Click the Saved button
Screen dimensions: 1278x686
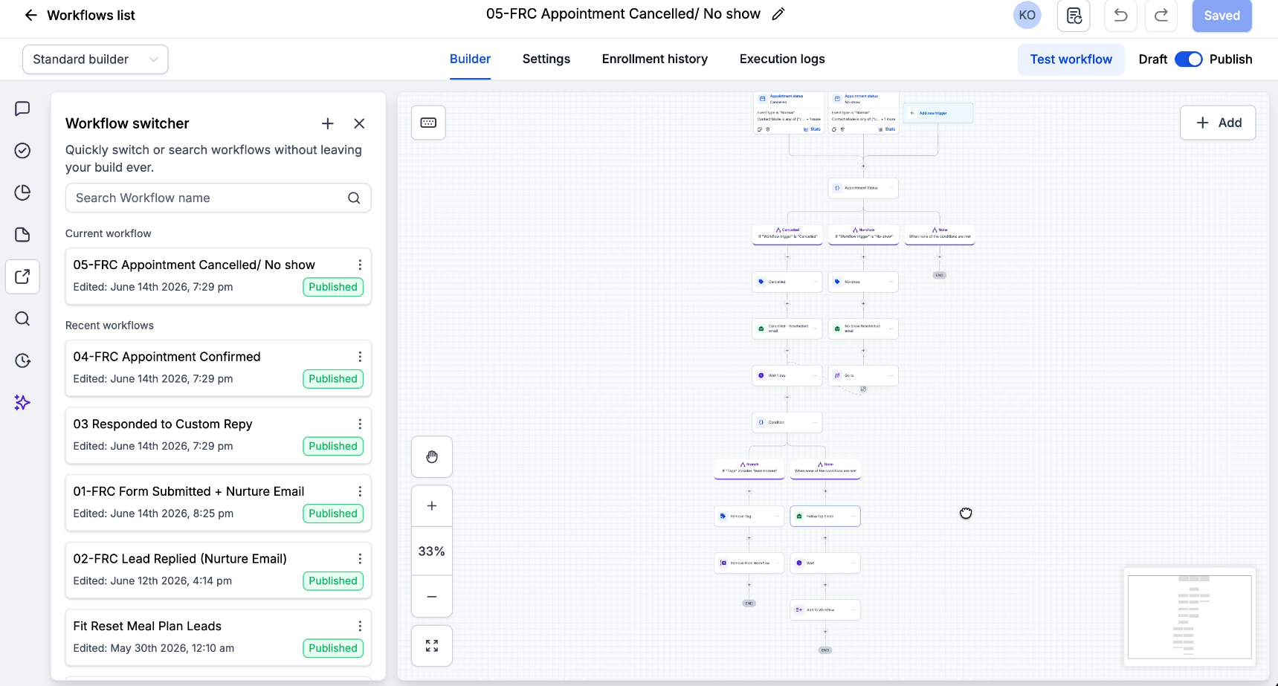[x=1221, y=16]
